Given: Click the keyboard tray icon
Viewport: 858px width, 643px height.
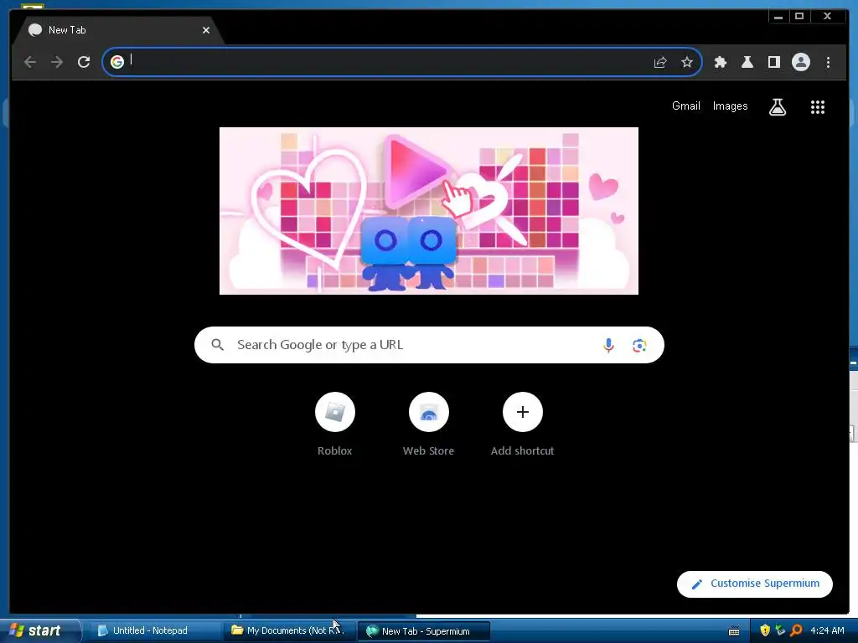Looking at the screenshot, I should point(734,631).
